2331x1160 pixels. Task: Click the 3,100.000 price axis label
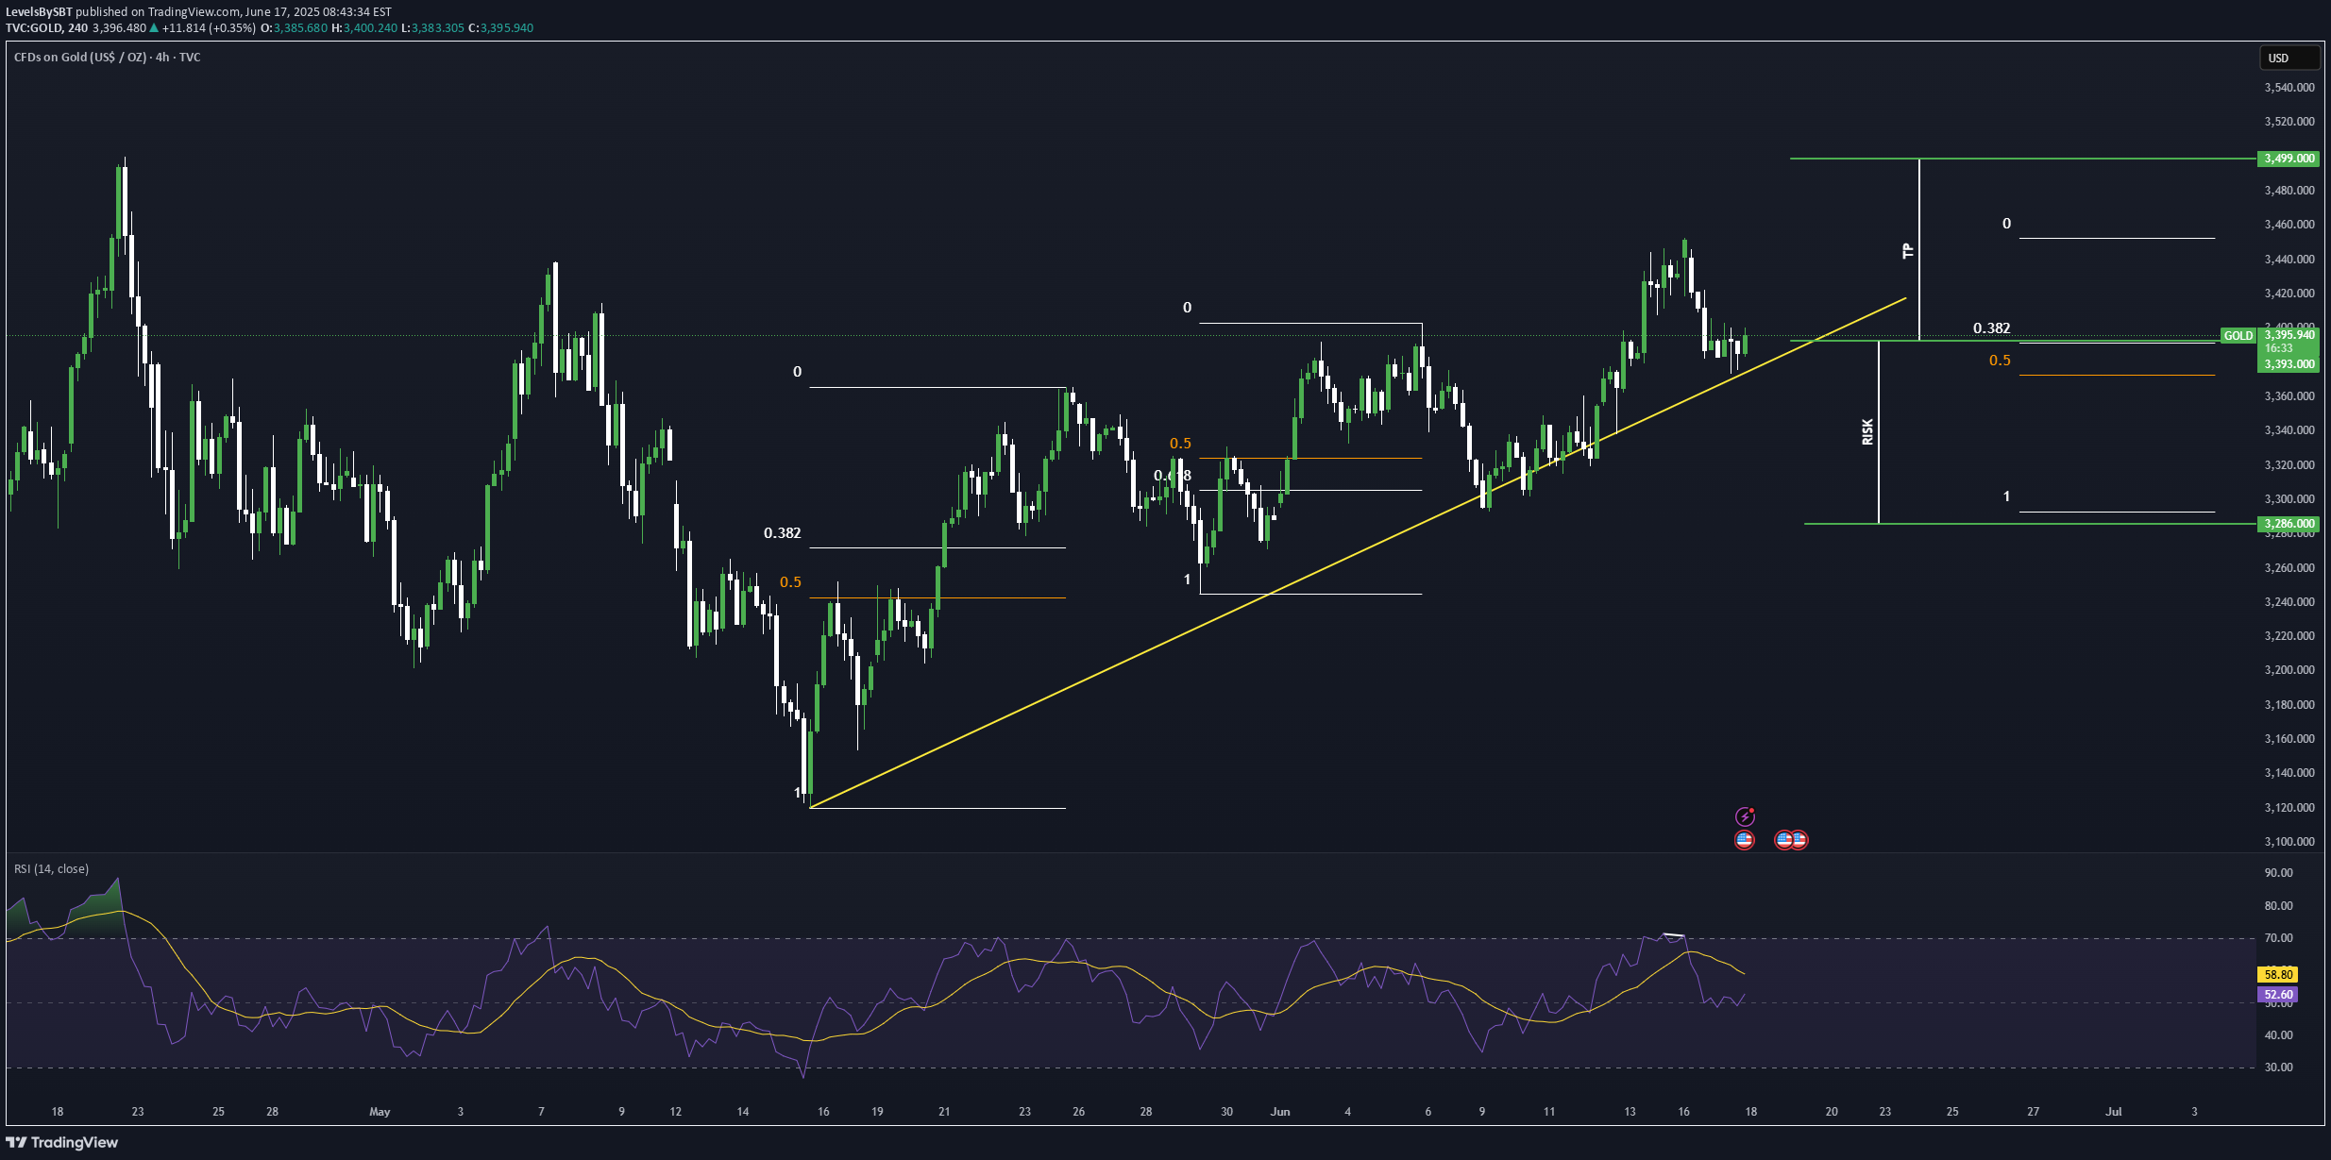(2289, 842)
